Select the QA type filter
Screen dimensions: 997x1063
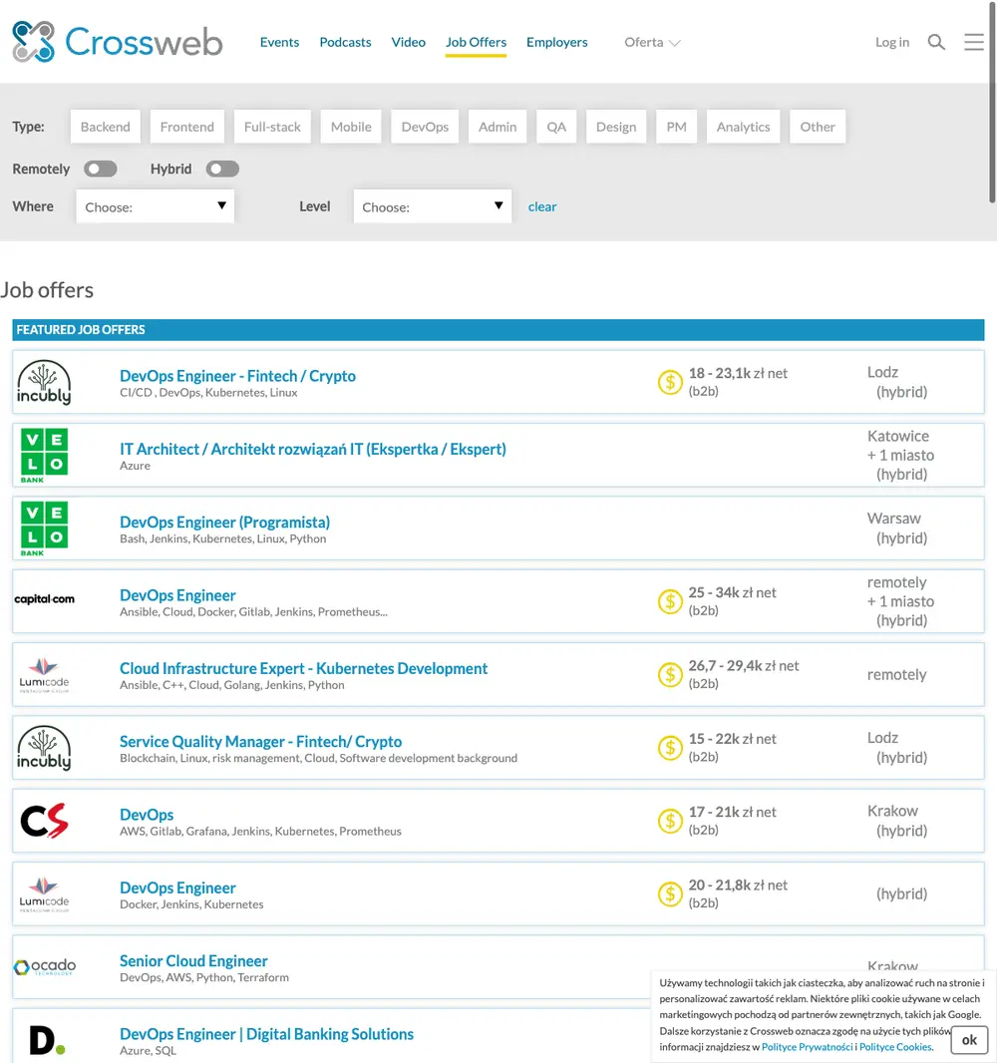point(556,127)
